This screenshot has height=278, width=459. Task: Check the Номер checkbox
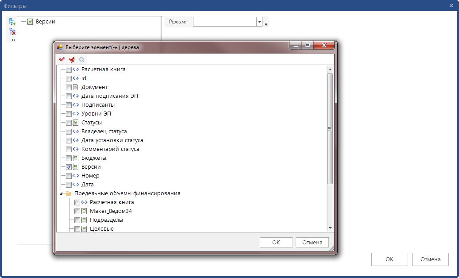tap(69, 176)
